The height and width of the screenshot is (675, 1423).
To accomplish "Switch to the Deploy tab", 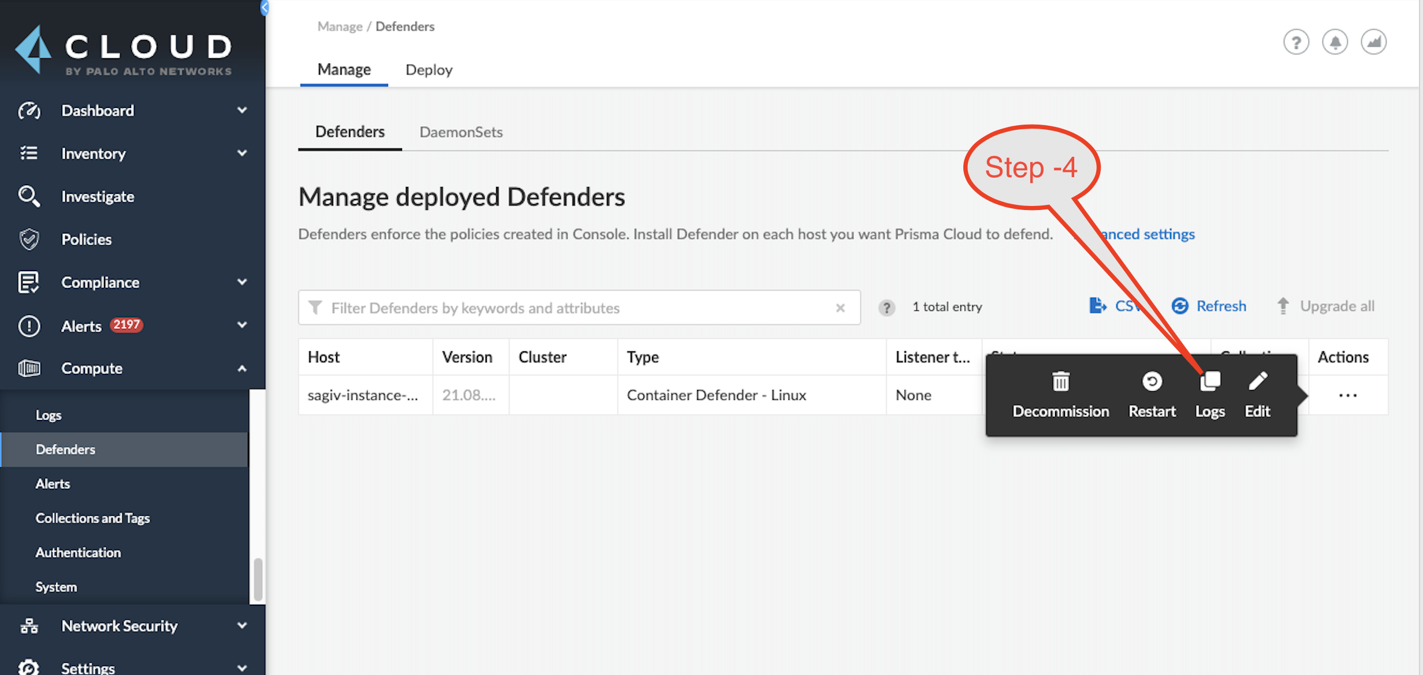I will tap(429, 69).
